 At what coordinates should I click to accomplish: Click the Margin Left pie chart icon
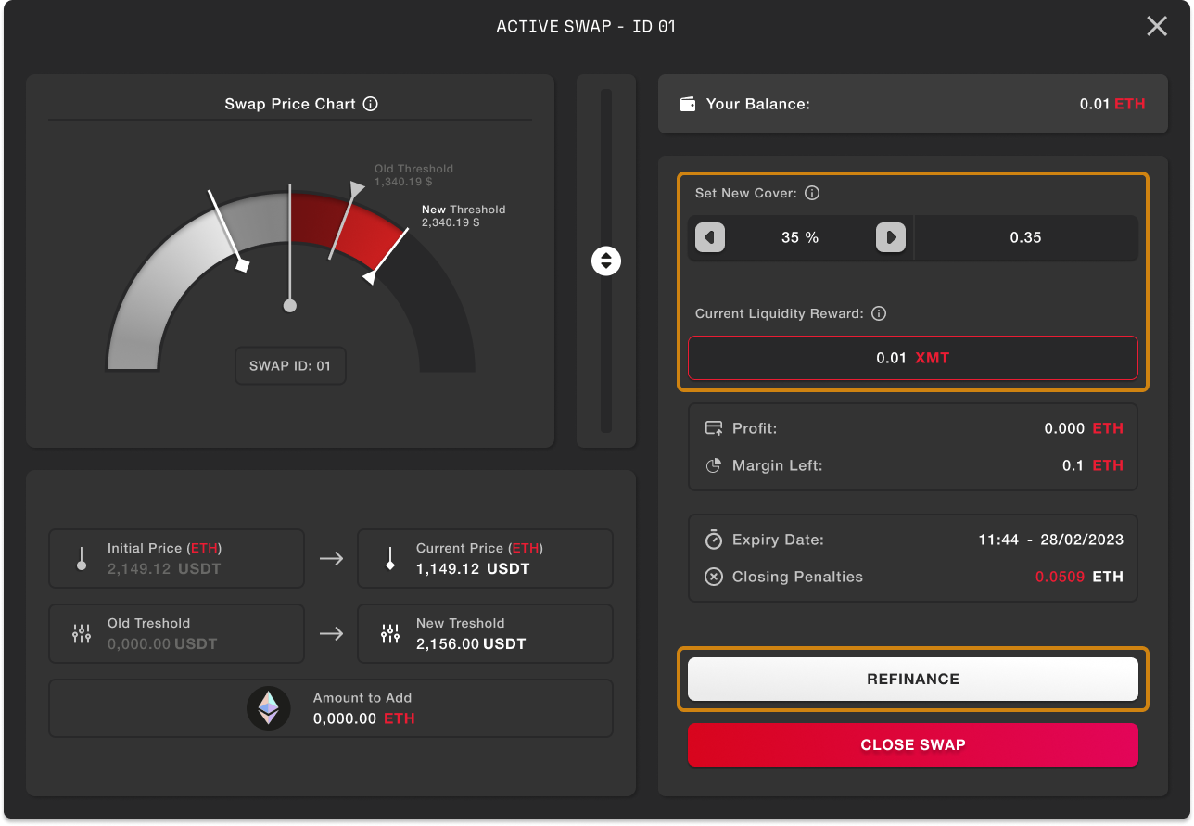pyautogui.click(x=713, y=465)
